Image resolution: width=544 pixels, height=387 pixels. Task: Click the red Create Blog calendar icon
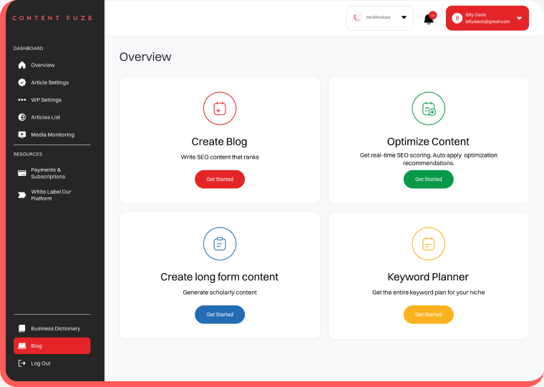pyautogui.click(x=220, y=109)
